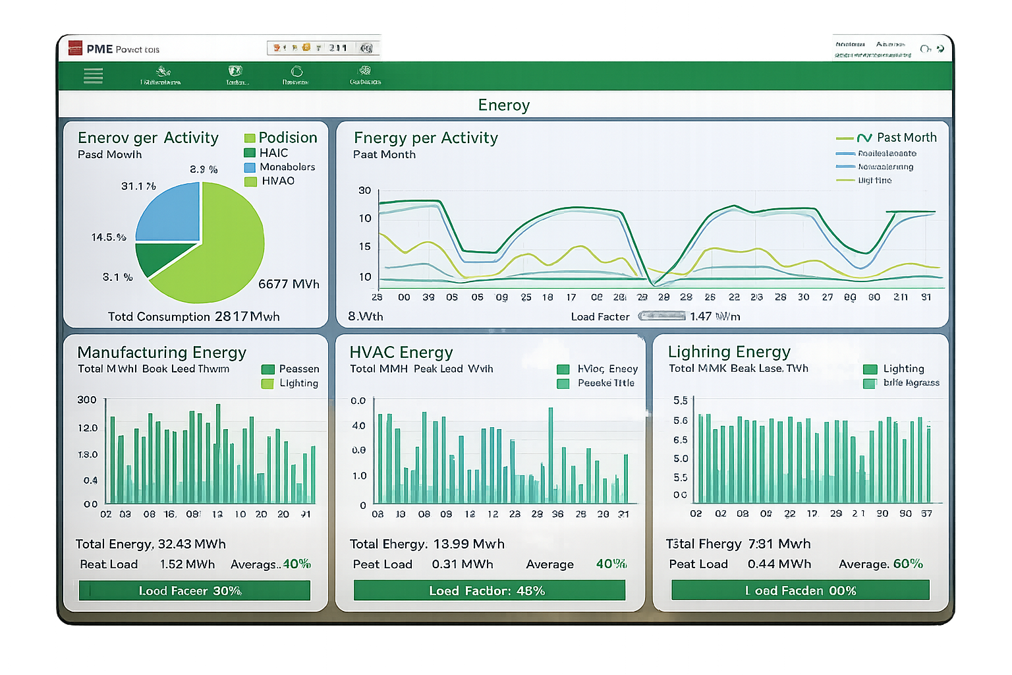
Task: Click the 40% average in Manufacturing Energy
Action: [296, 564]
